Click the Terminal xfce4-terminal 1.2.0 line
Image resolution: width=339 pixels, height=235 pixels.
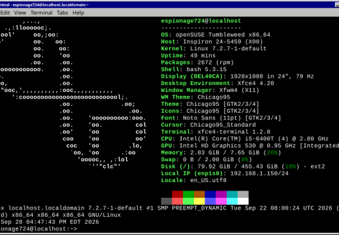[216, 132]
